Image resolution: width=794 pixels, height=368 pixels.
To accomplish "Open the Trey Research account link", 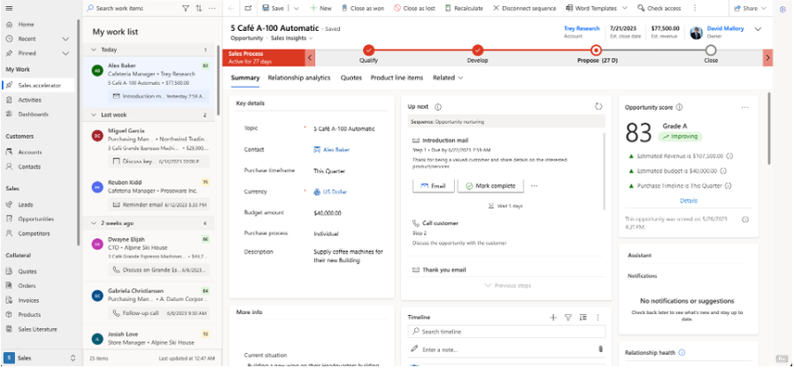I will click(x=582, y=29).
